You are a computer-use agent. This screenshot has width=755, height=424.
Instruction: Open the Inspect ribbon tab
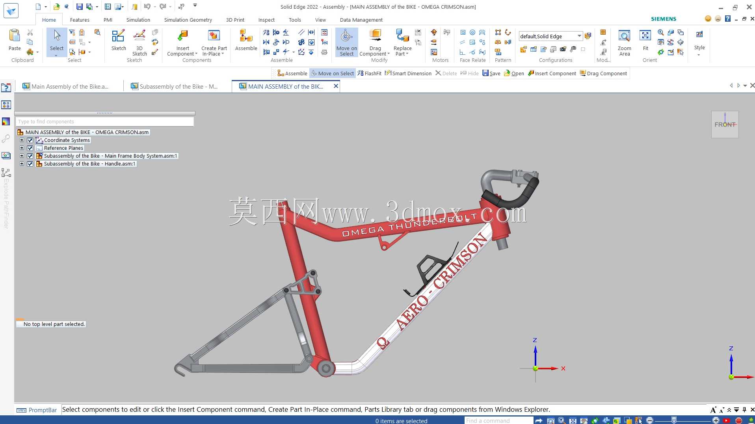coord(266,20)
